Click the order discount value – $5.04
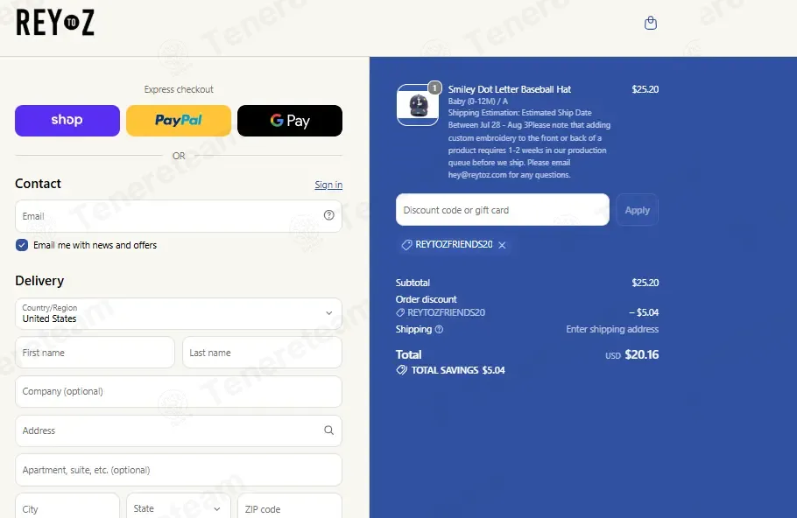The image size is (797, 518). tap(644, 312)
